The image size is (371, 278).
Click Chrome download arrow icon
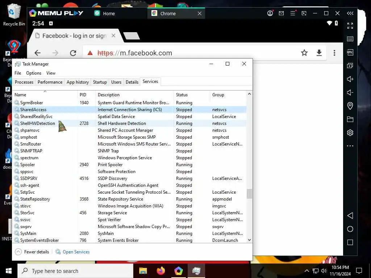point(319,52)
